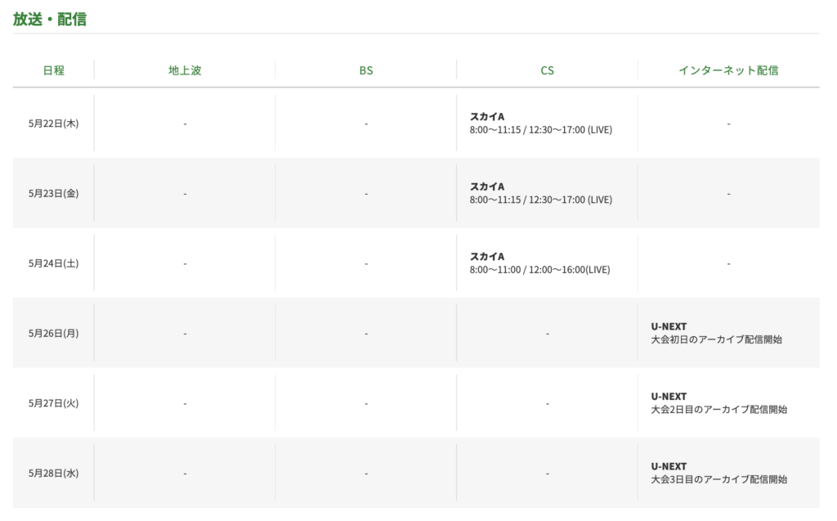This screenshot has height=521, width=837.
Task: Click 大会2日目のアーカイブ配信開始 text
Action: point(719,410)
